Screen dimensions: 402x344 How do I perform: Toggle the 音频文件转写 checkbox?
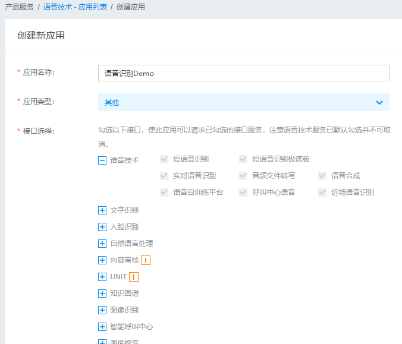tap(243, 176)
